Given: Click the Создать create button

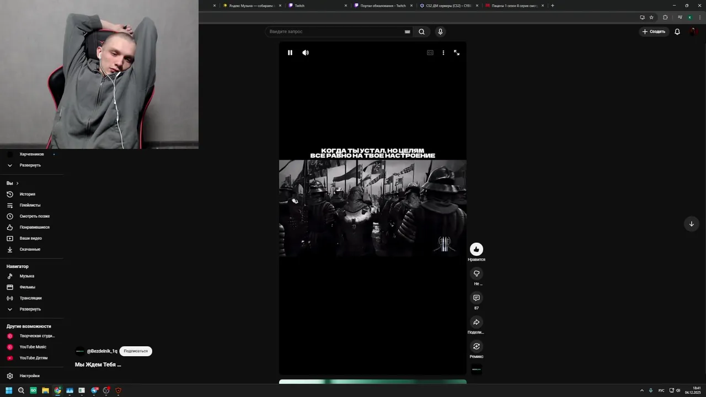Looking at the screenshot, I should [654, 31].
